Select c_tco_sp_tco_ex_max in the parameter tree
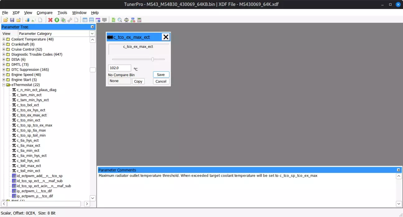The width and height of the screenshot is (403, 217). pyautogui.click(x=35, y=125)
